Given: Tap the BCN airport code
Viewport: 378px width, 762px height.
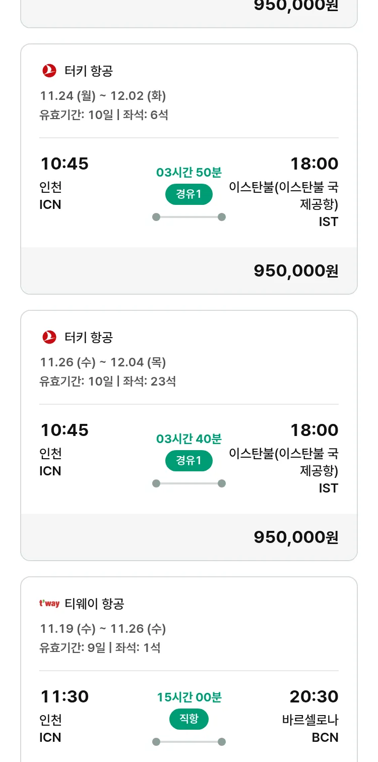Looking at the screenshot, I should [325, 737].
